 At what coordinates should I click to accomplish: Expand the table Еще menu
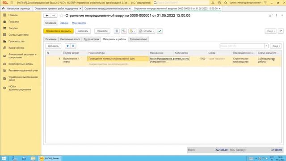pyautogui.click(x=276, y=46)
